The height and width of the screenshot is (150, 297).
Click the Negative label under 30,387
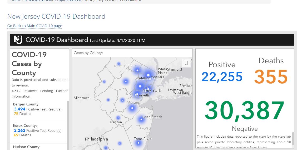(245, 129)
